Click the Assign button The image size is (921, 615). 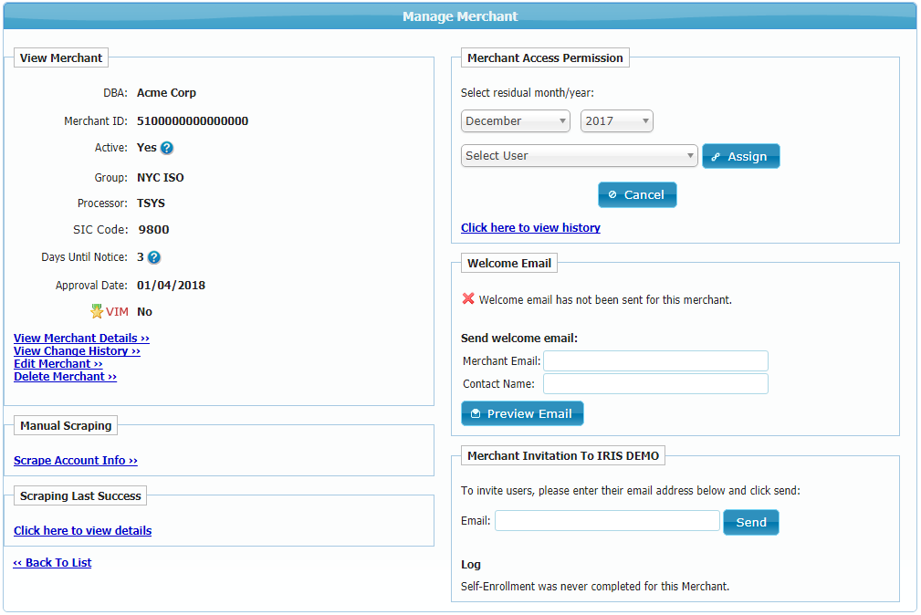click(x=740, y=156)
